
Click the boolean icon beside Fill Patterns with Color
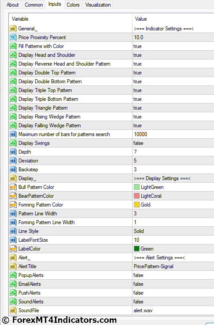click(x=13, y=46)
